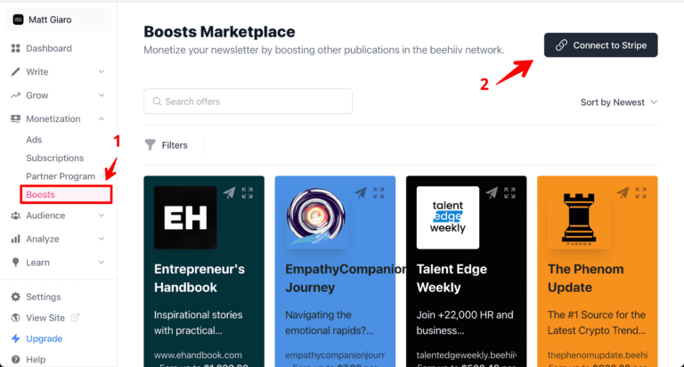Collapse the Monetization menu section
The width and height of the screenshot is (684, 367).
(x=102, y=118)
